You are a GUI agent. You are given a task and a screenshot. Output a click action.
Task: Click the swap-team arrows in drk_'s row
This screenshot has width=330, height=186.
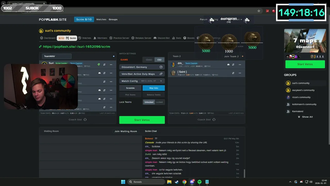[233, 65]
